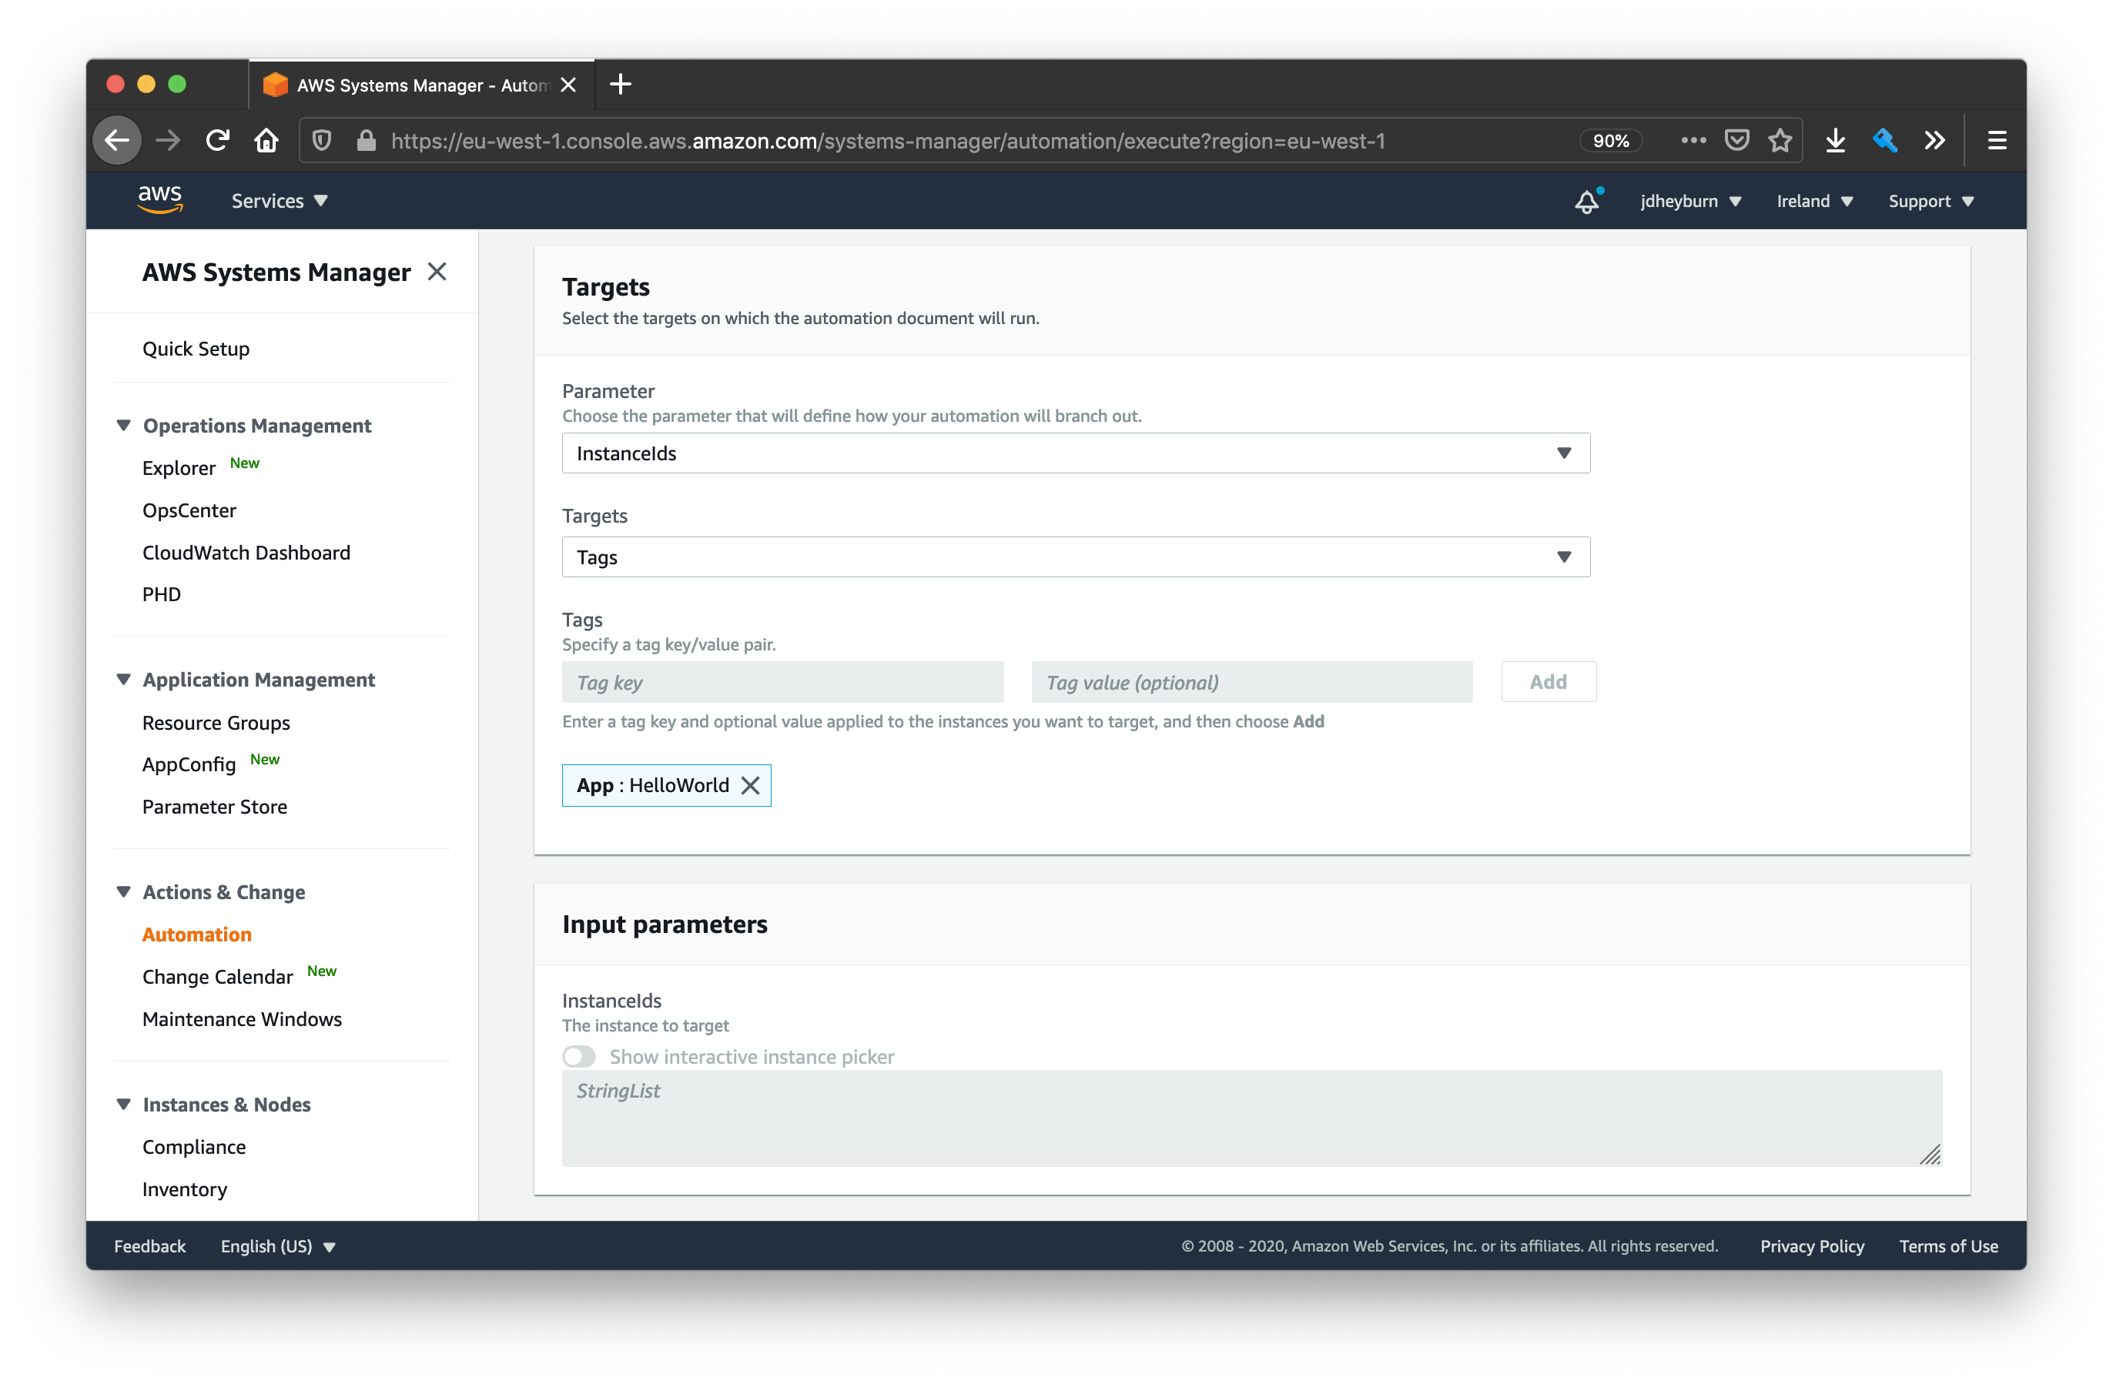Open the notifications bell icon

(1587, 201)
